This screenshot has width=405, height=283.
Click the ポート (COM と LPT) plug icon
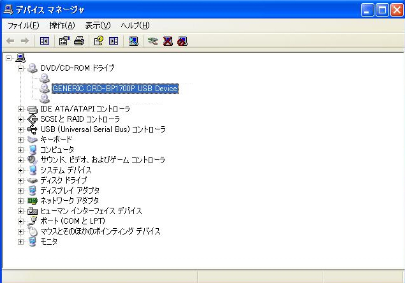coord(33,221)
